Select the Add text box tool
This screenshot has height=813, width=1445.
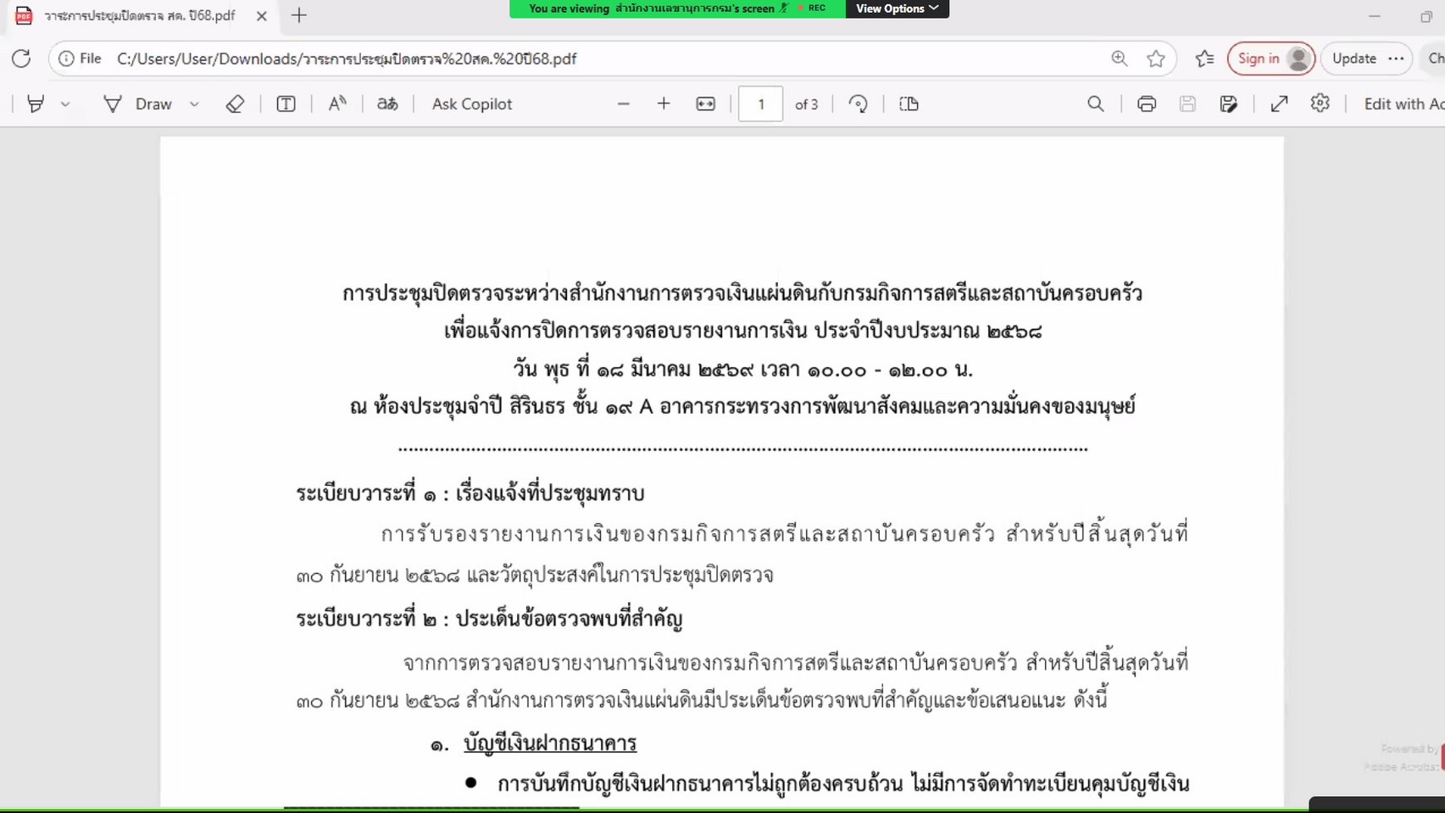[286, 104]
